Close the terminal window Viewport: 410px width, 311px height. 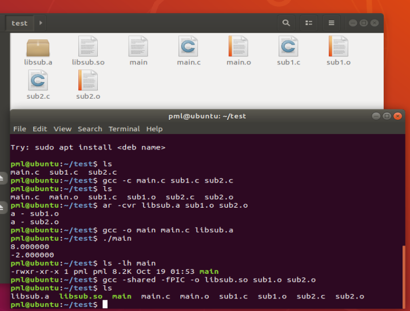click(398, 116)
